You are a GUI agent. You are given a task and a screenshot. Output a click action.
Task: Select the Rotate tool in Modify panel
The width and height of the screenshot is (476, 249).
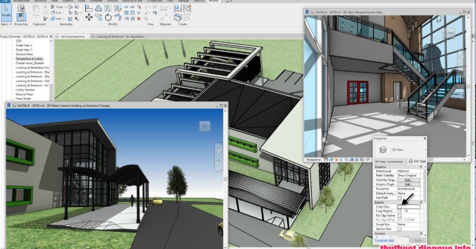(x=108, y=17)
